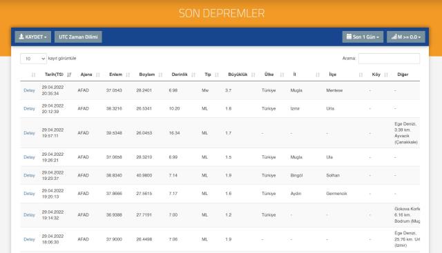442x253 pixels.
Task: Open Detay link for 20:35:34 Muğla Menteşe quake
Action: (29, 90)
